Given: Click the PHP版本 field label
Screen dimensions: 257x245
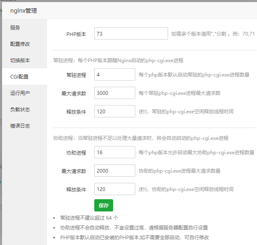Looking at the screenshot, I should [76, 34].
